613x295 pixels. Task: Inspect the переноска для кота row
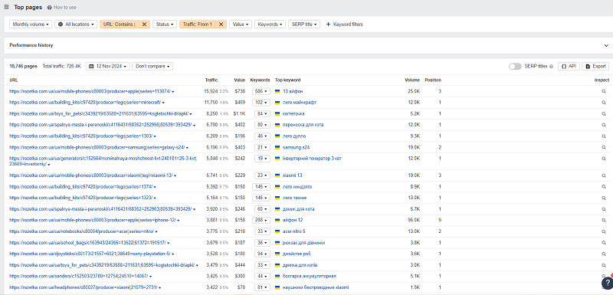click(x=604, y=125)
